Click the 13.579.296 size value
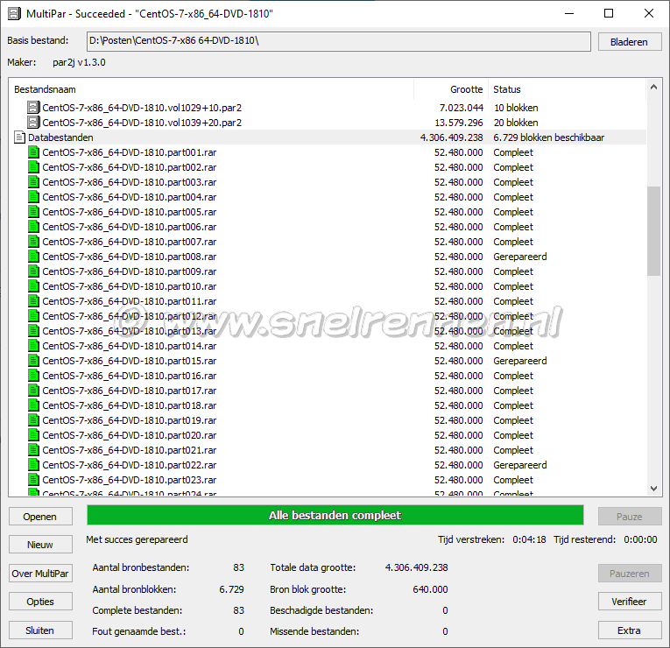 coord(458,123)
